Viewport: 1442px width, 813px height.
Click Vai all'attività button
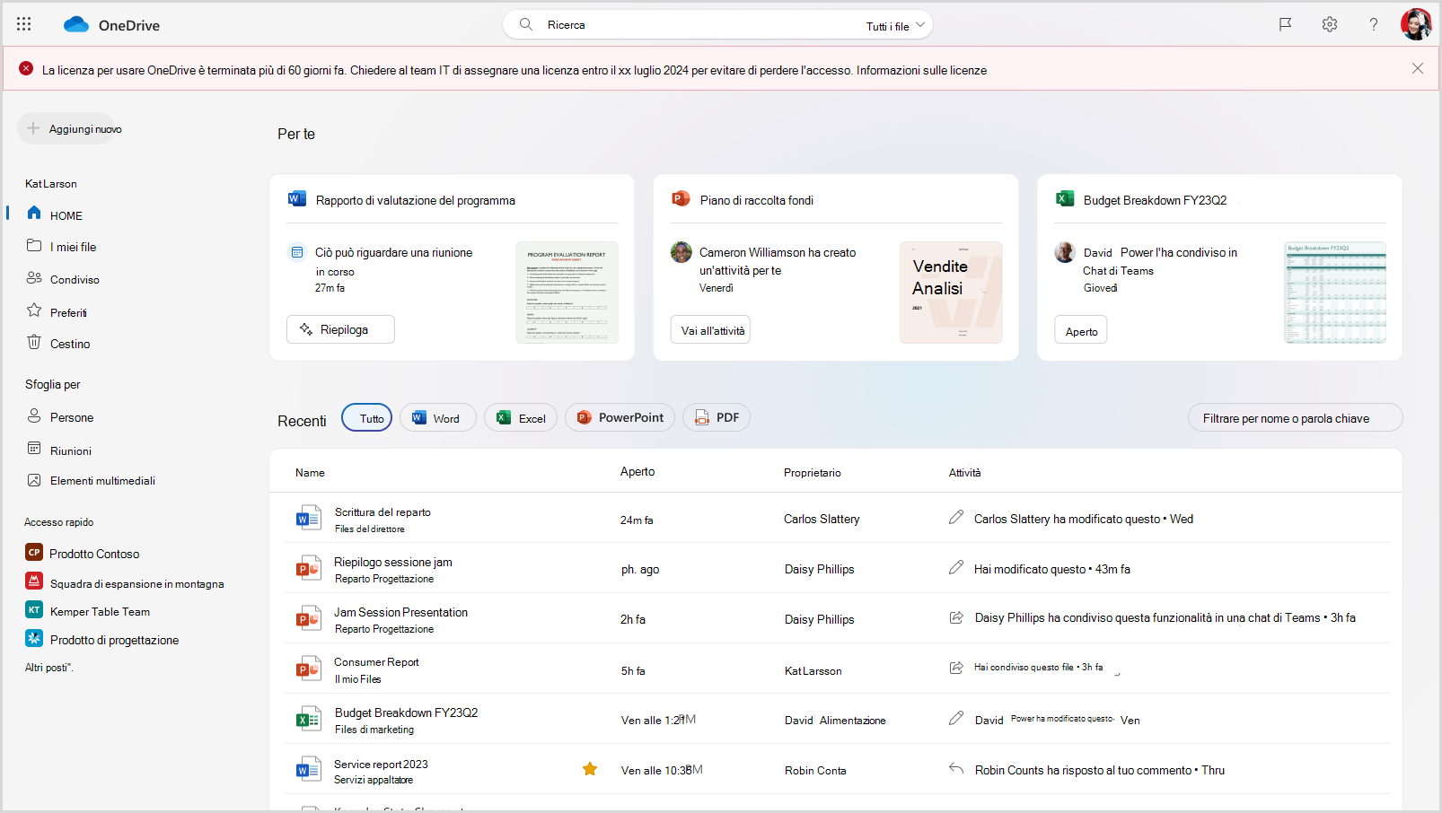coord(710,330)
